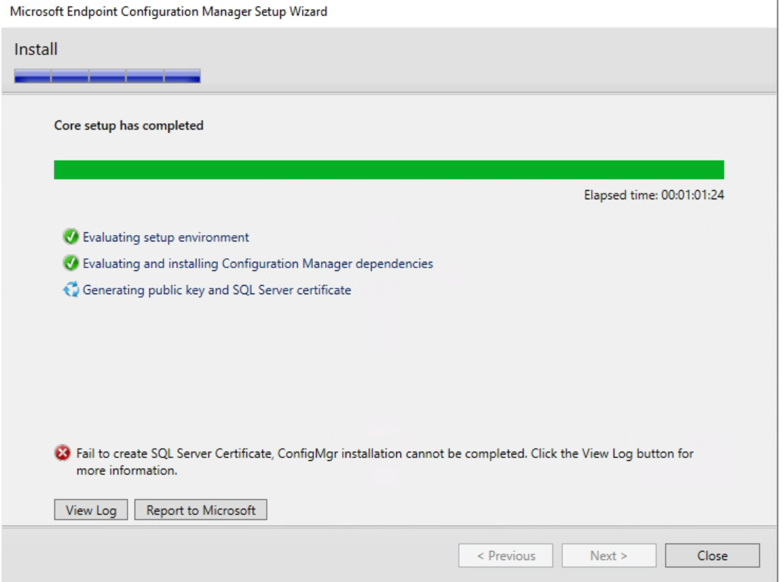Screen dimensions: 784x582
Task: Click the last segment of the blue step indicator
Action: pyautogui.click(x=182, y=76)
